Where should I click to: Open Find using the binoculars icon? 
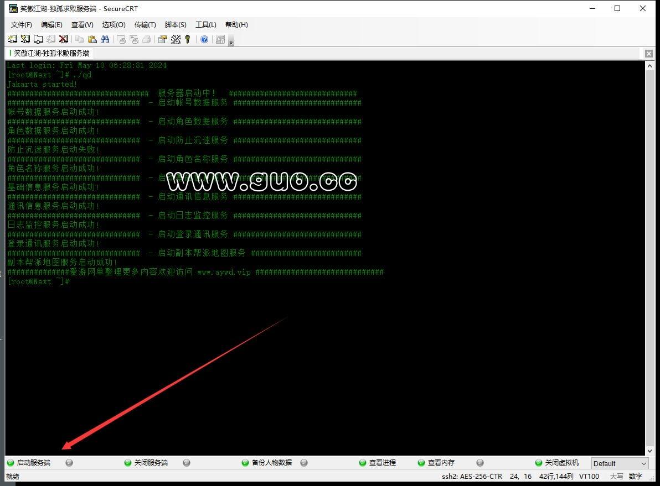[x=105, y=39]
